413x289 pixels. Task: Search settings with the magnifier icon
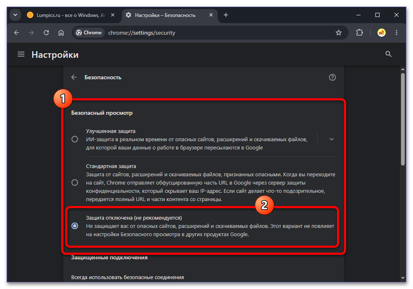[x=388, y=54]
